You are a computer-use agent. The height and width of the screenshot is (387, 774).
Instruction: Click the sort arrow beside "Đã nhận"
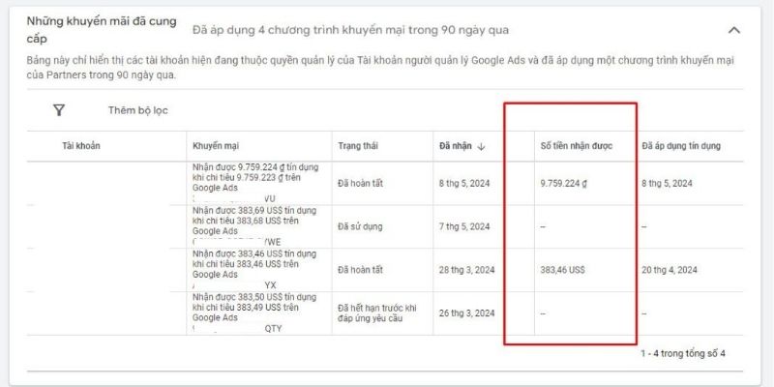[481, 146]
